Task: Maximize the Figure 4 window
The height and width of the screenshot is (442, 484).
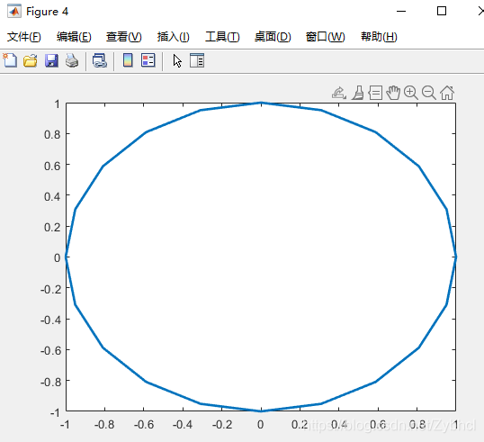Action: (442, 12)
